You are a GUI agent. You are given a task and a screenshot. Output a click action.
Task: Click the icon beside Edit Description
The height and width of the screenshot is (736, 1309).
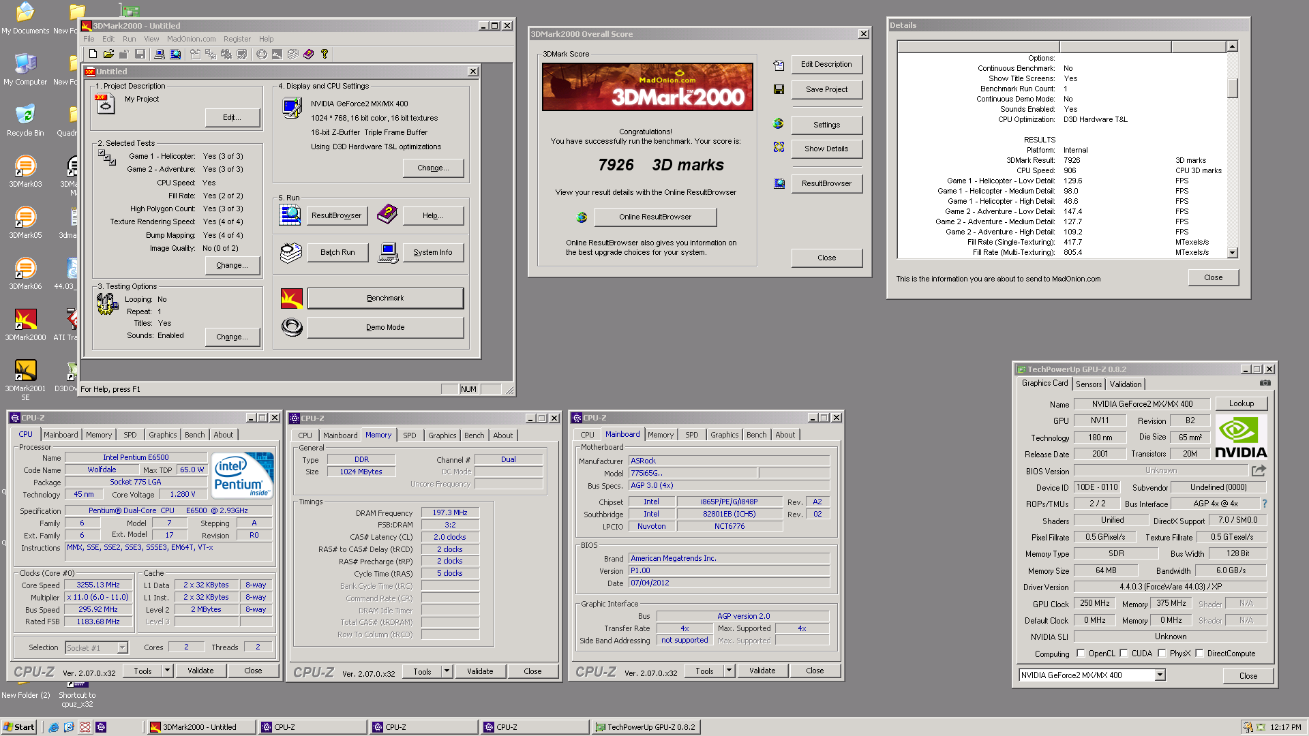pyautogui.click(x=779, y=65)
